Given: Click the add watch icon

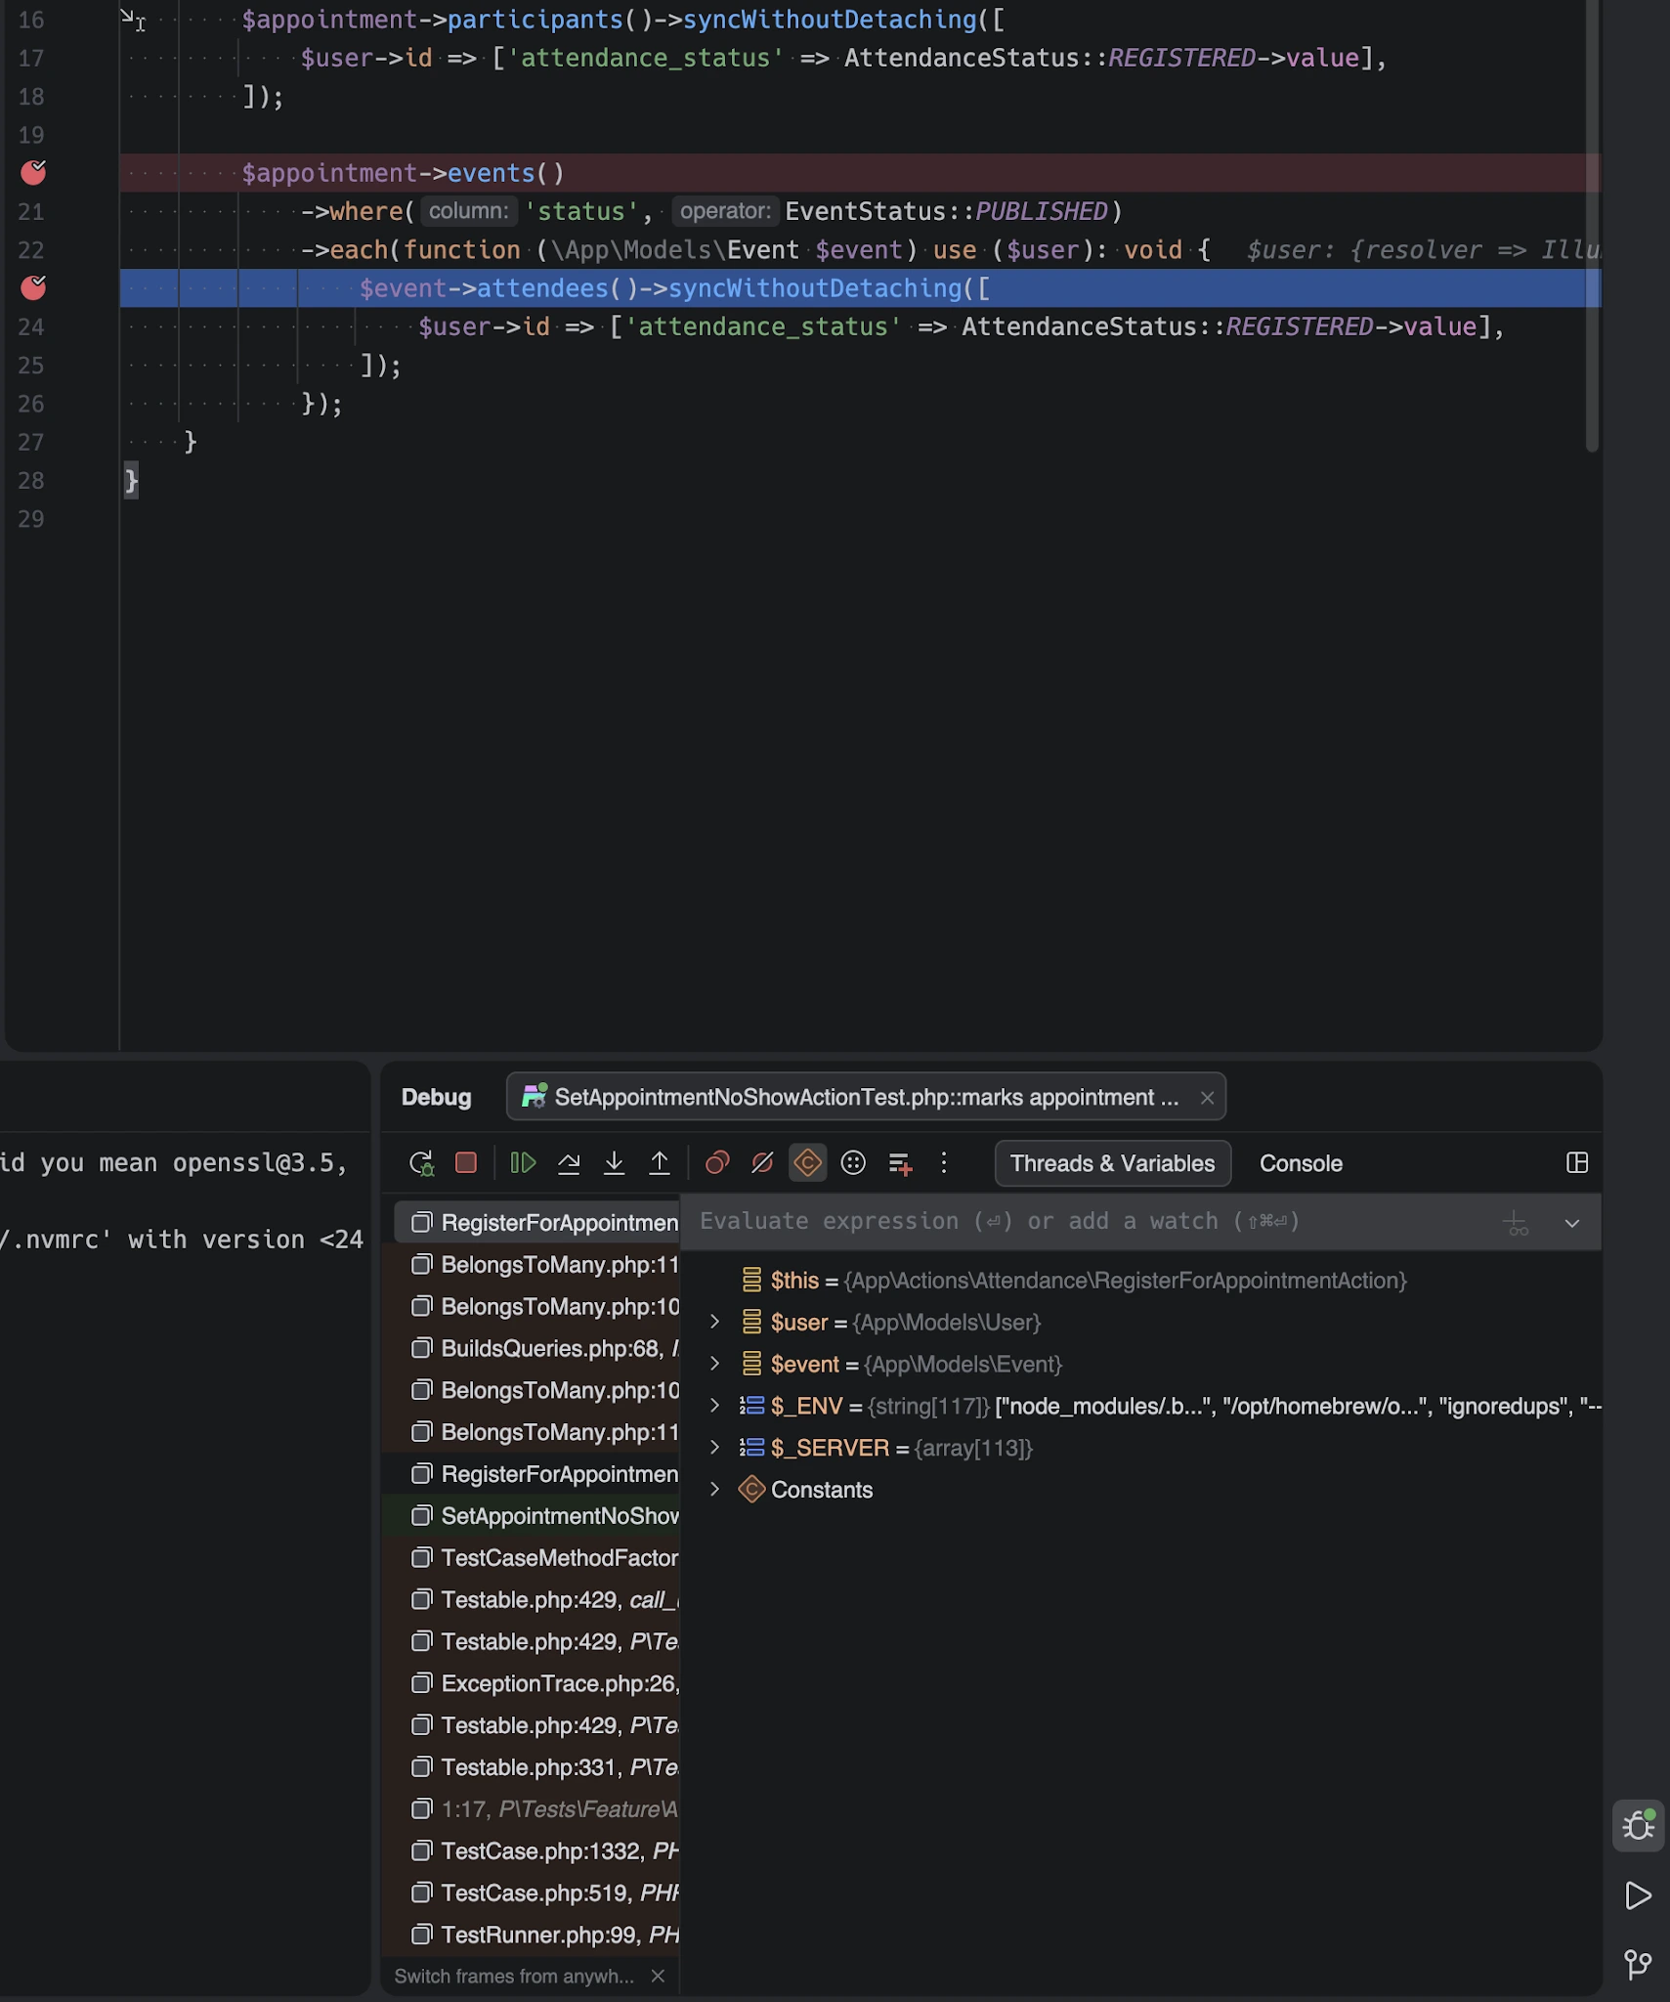Looking at the screenshot, I should (1516, 1223).
